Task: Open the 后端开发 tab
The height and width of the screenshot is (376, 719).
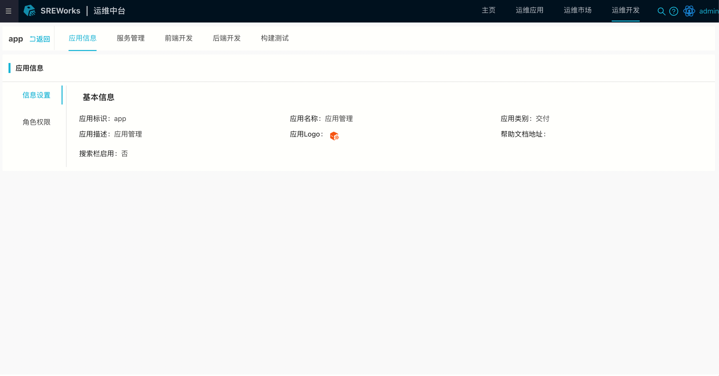Action: point(227,38)
